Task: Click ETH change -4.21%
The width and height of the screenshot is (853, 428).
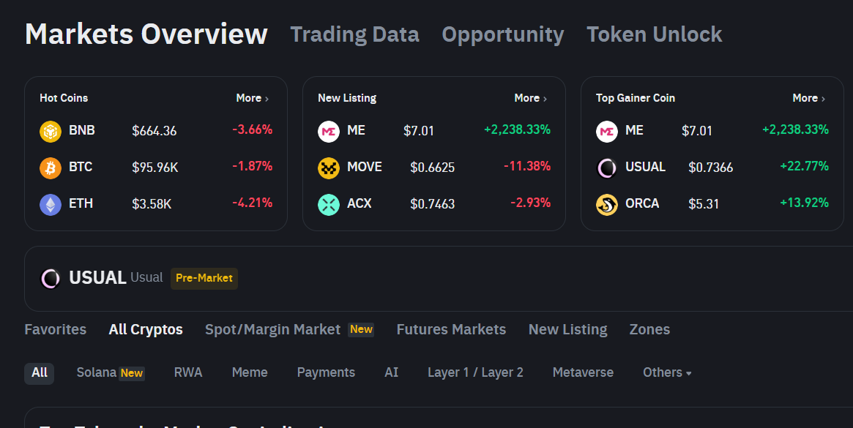Action: point(253,203)
